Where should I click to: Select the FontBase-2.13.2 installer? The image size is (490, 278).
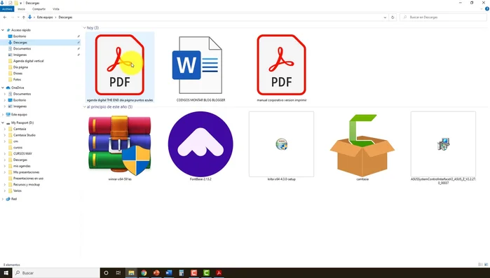tap(200, 146)
